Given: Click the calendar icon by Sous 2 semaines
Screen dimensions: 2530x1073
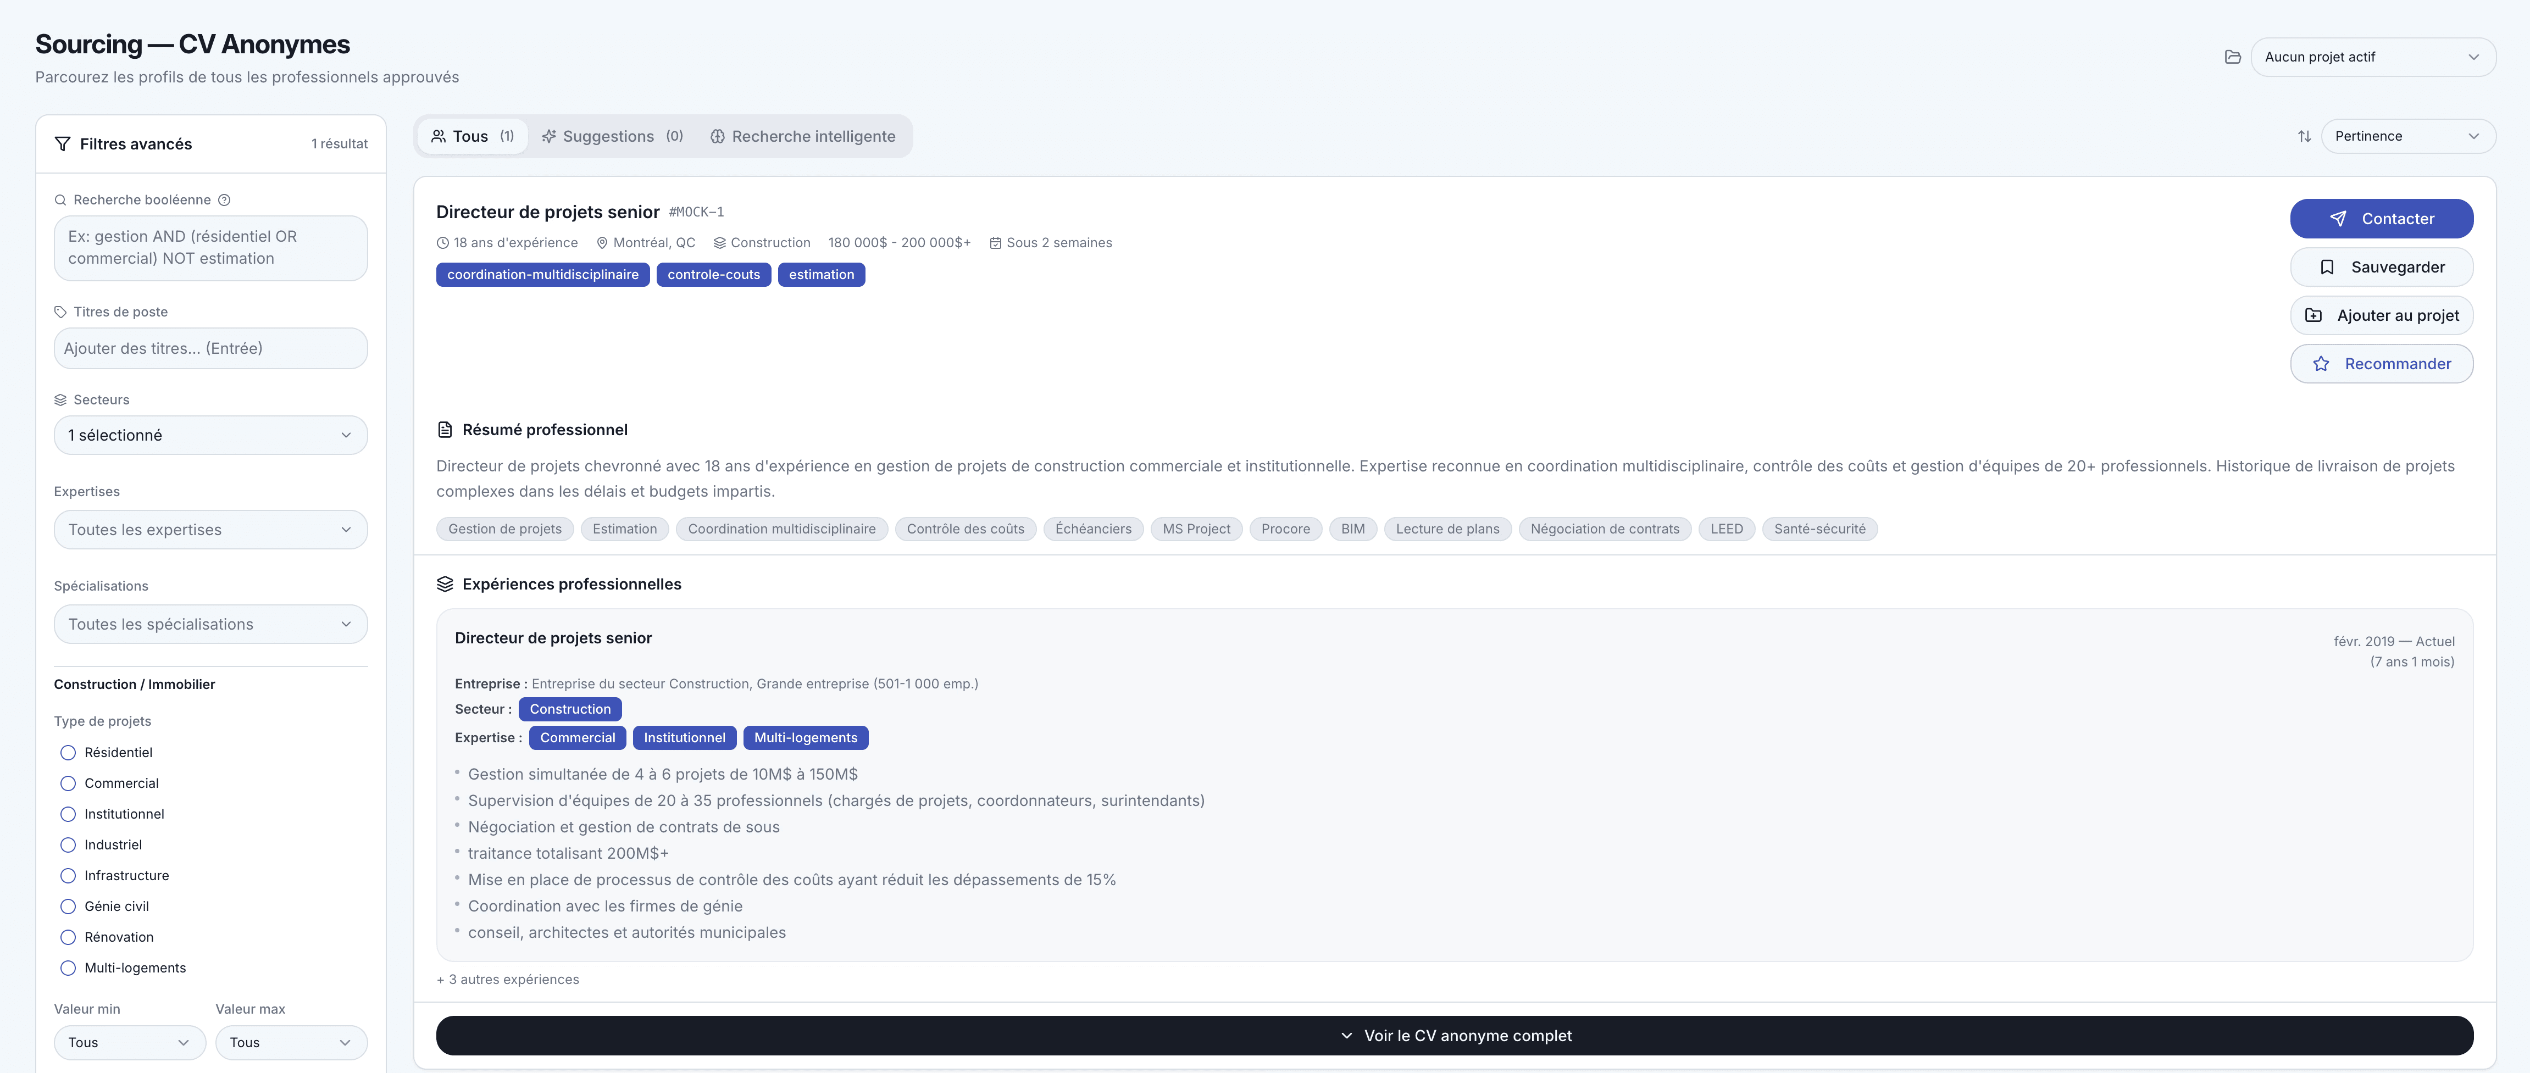Looking at the screenshot, I should pos(995,242).
